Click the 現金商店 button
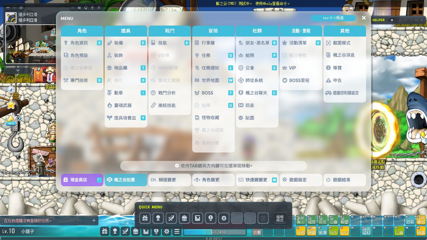The width and height of the screenshot is (427, 240). pyautogui.click(x=82, y=180)
